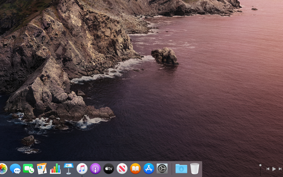Open FaceTime from the Dock
The image size is (283, 177).
click(x=28, y=169)
